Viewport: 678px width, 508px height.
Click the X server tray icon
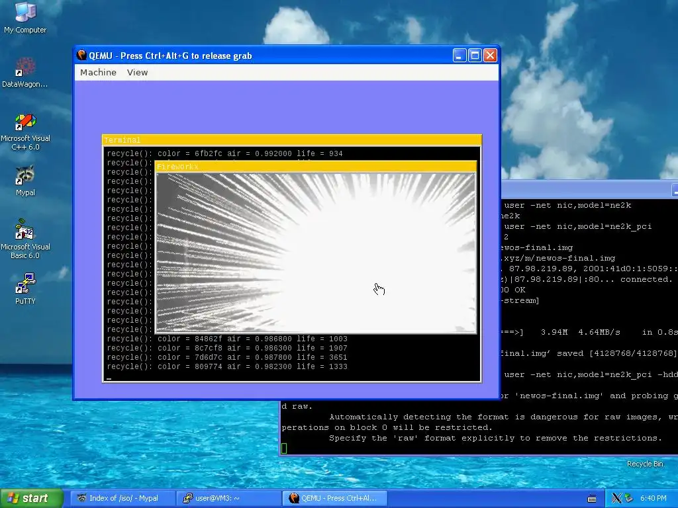pos(616,498)
